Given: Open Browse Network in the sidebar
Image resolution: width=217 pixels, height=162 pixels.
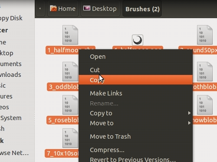Looking at the screenshot, I should point(14,153).
